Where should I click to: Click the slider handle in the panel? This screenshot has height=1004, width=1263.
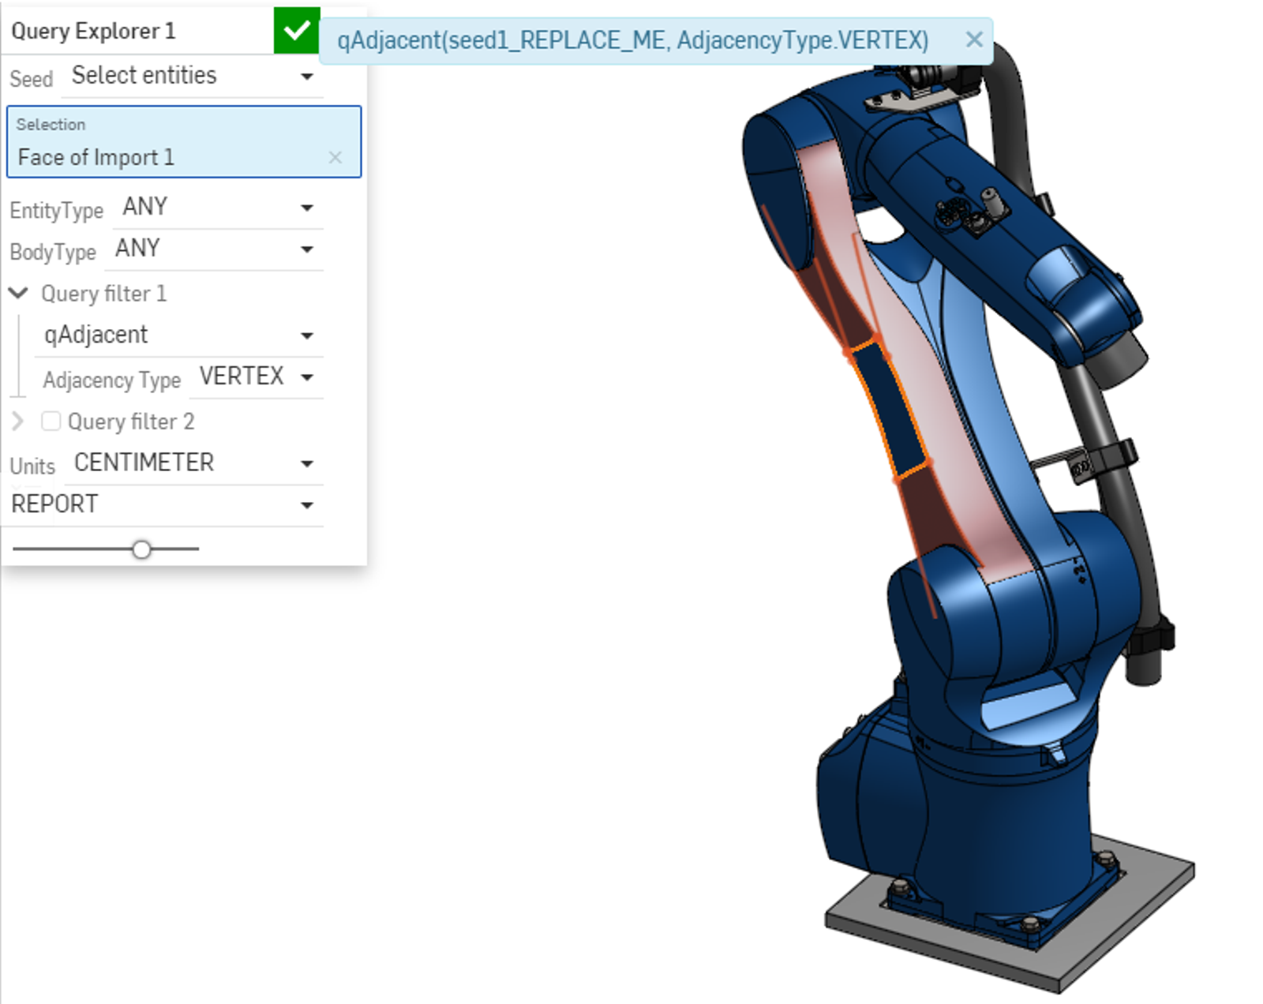141,549
